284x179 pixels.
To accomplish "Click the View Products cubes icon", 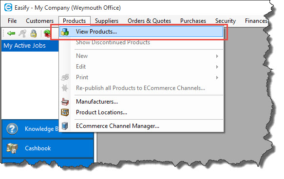I will click(65, 32).
